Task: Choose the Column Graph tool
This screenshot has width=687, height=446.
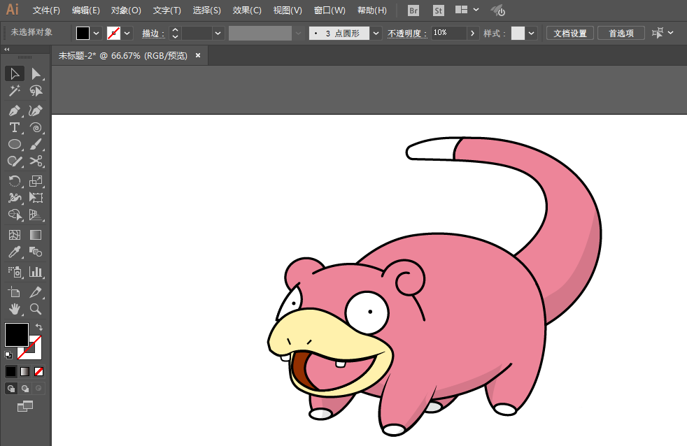Action: pyautogui.click(x=36, y=272)
